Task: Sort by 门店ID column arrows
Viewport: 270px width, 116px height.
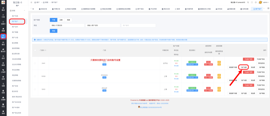Action: tap(46, 50)
